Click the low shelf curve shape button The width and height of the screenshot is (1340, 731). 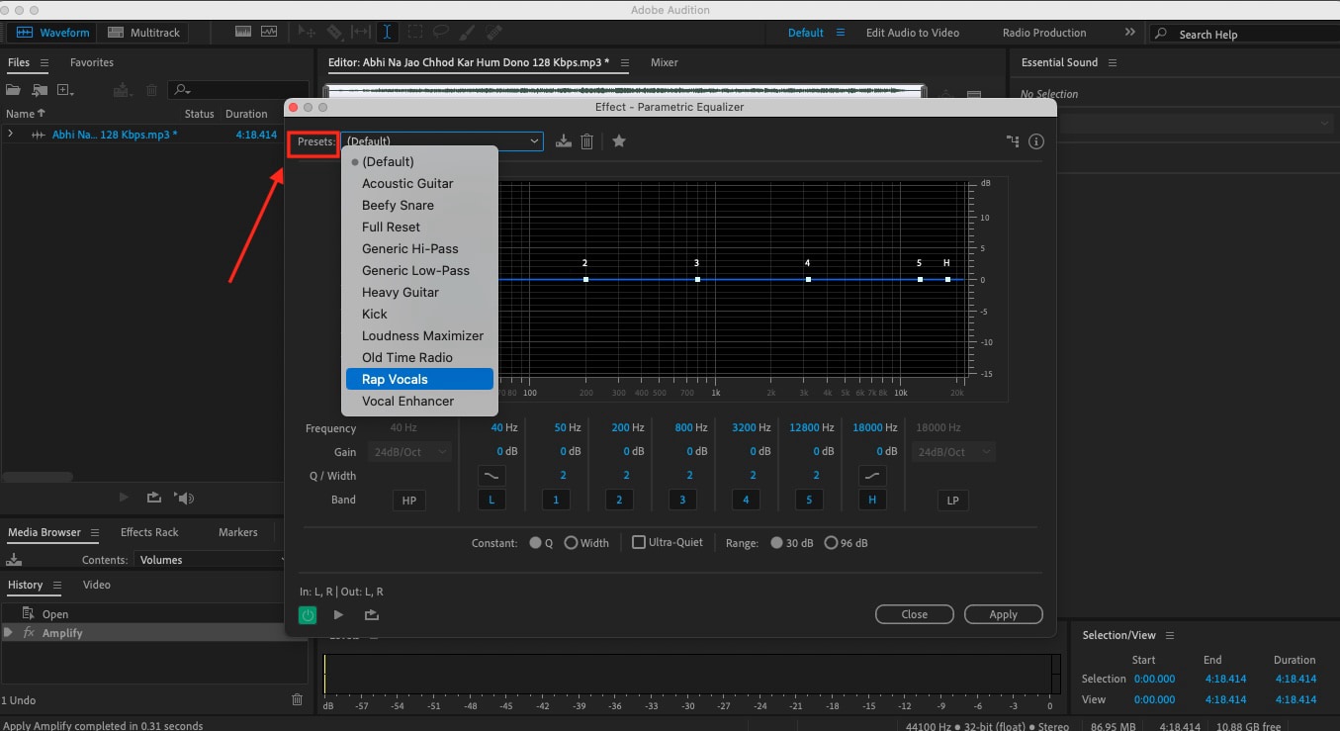pyautogui.click(x=491, y=476)
